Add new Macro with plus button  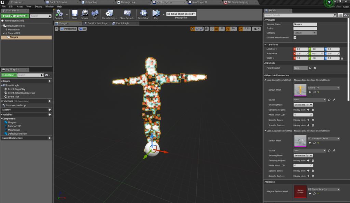click(x=50, y=110)
